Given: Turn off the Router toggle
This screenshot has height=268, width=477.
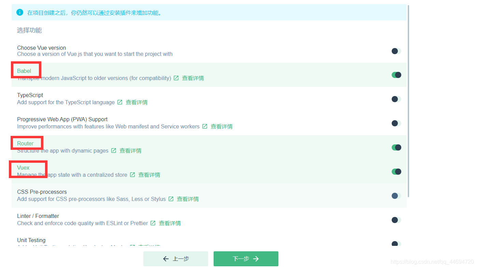Looking at the screenshot, I should [396, 147].
